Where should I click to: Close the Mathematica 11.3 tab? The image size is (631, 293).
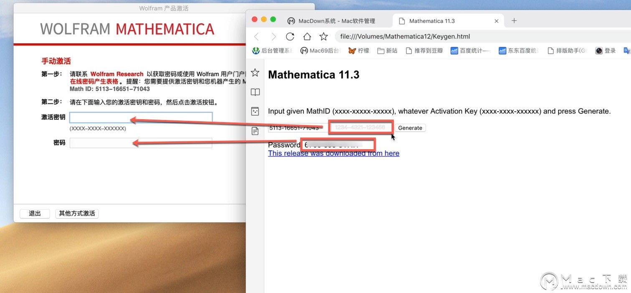coord(497,21)
